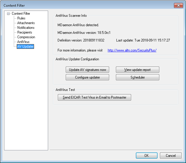Open the Scheduler button
The image size is (186, 163).
[x=138, y=77]
